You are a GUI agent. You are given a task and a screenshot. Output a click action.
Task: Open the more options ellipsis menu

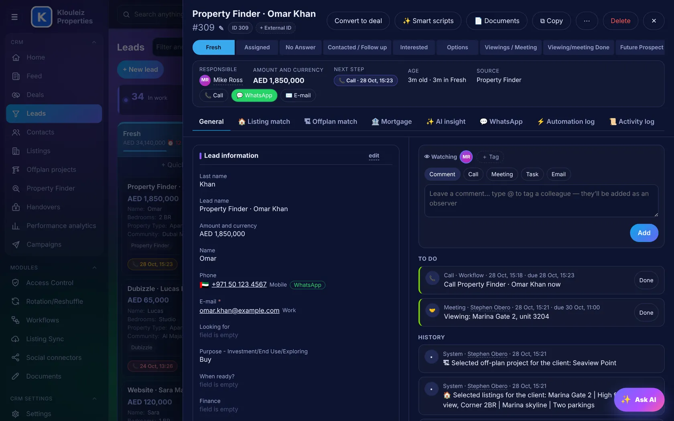point(587,21)
